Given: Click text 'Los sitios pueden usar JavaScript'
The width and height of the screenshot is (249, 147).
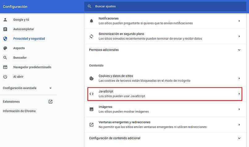Looking at the screenshot, I should click(122, 96).
